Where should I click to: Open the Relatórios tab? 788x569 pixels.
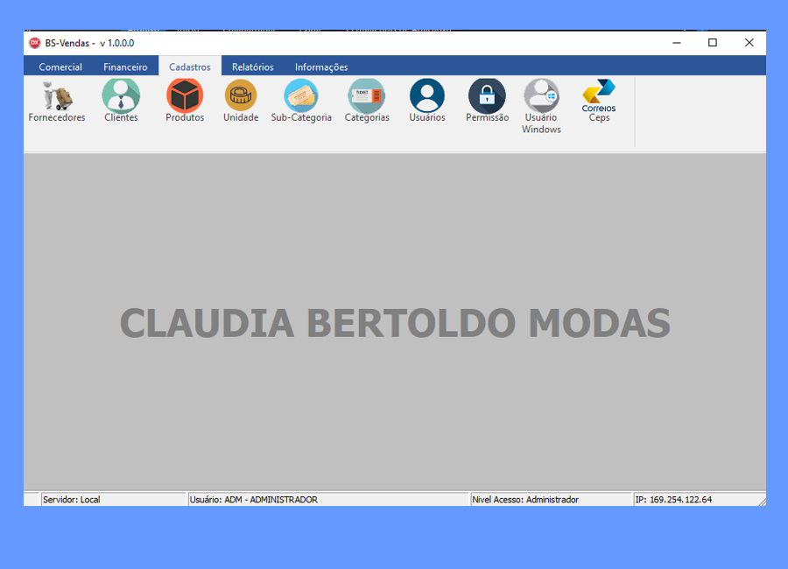point(253,67)
